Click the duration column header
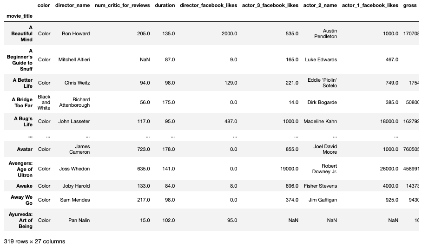Screen dimensions: 422x248 pos(165,6)
